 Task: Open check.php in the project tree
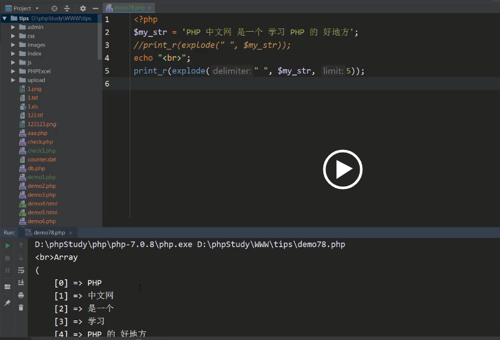(40, 142)
